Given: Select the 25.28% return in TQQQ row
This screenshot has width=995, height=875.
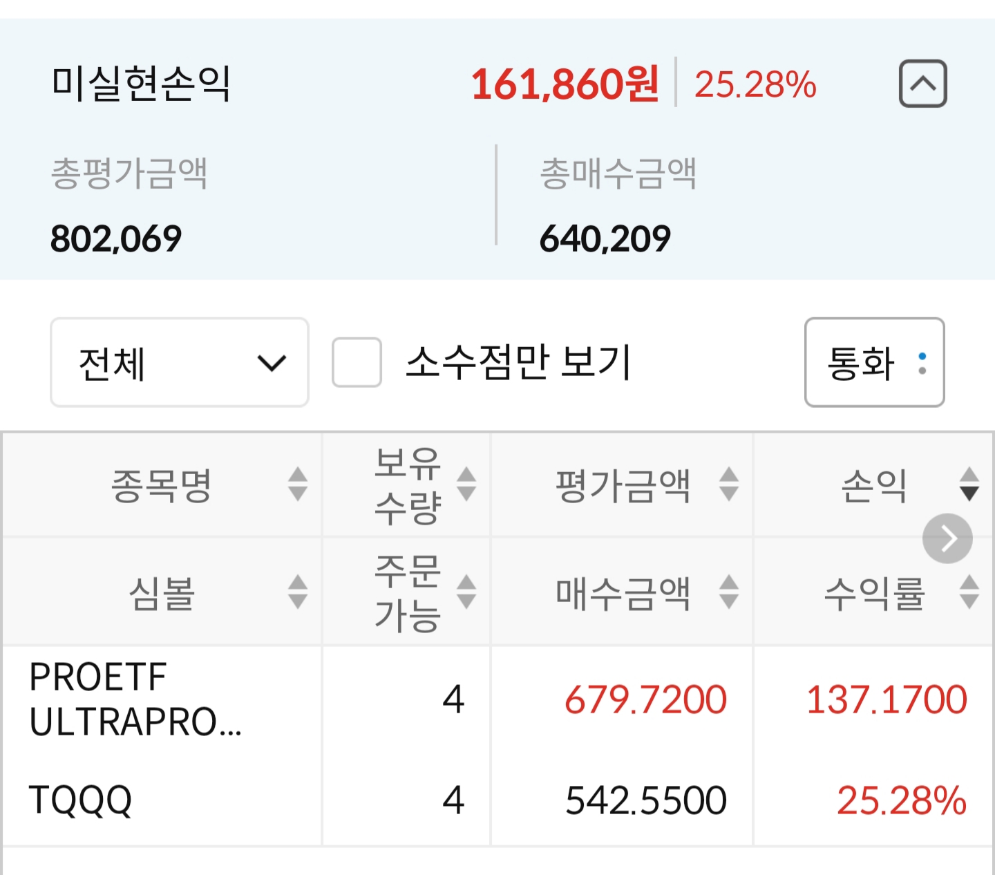Looking at the screenshot, I should click(901, 800).
